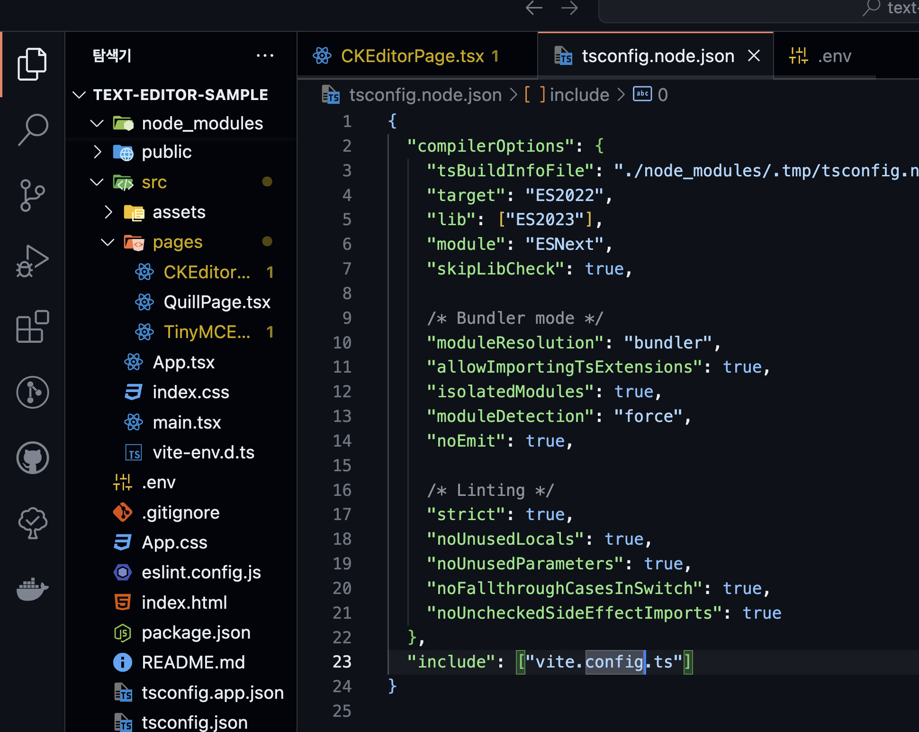Switch to the CKEditorPage.tsx tab

click(417, 56)
